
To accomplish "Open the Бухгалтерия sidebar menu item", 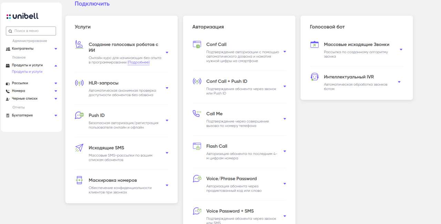I will (x=22, y=115).
